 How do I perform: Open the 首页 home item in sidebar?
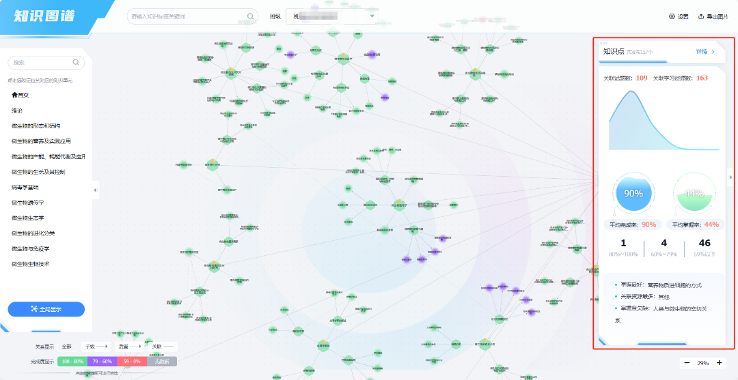point(21,95)
